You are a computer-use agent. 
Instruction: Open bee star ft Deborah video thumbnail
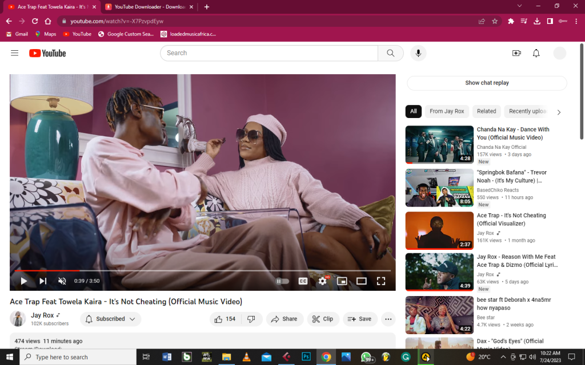[x=439, y=315]
